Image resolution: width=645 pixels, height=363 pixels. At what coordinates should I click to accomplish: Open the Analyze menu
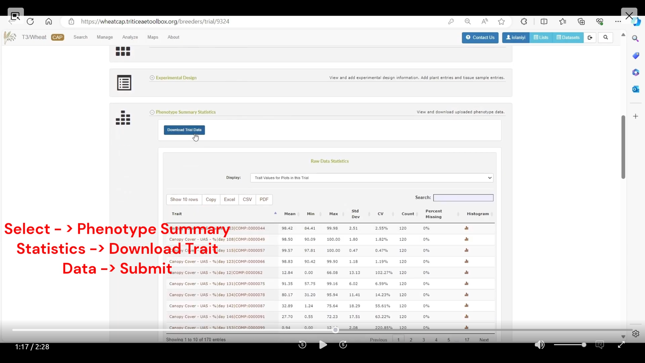pyautogui.click(x=130, y=37)
